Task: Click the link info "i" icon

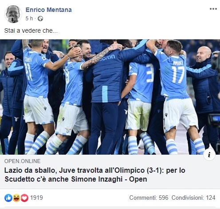Action: pos(209,155)
